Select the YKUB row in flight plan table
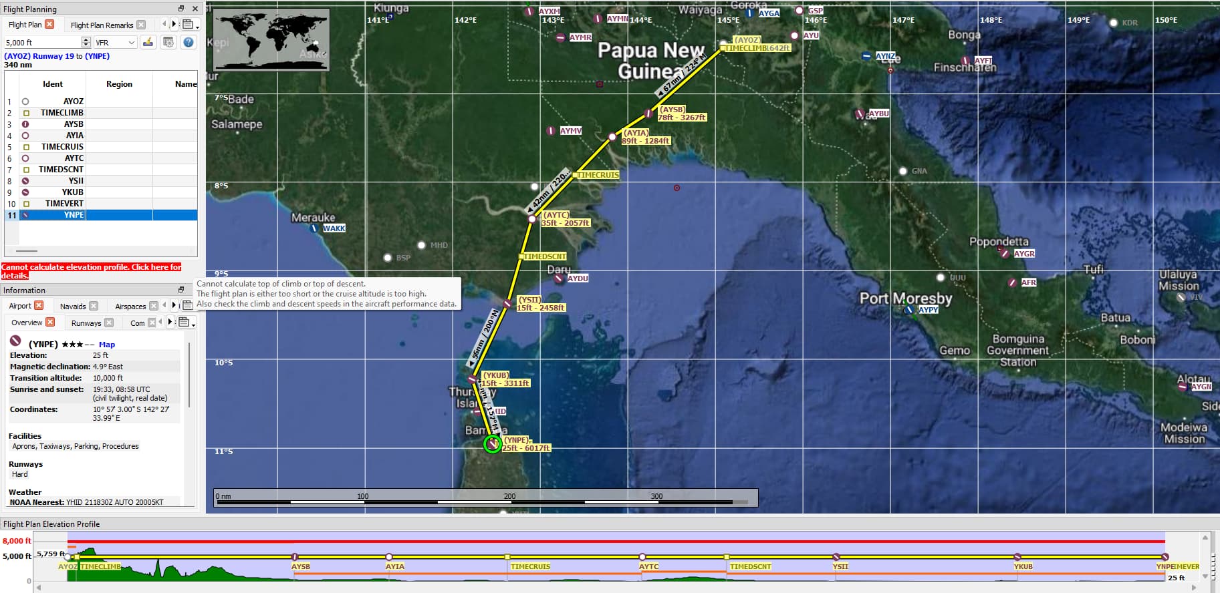Image resolution: width=1220 pixels, height=593 pixels. tap(101, 192)
